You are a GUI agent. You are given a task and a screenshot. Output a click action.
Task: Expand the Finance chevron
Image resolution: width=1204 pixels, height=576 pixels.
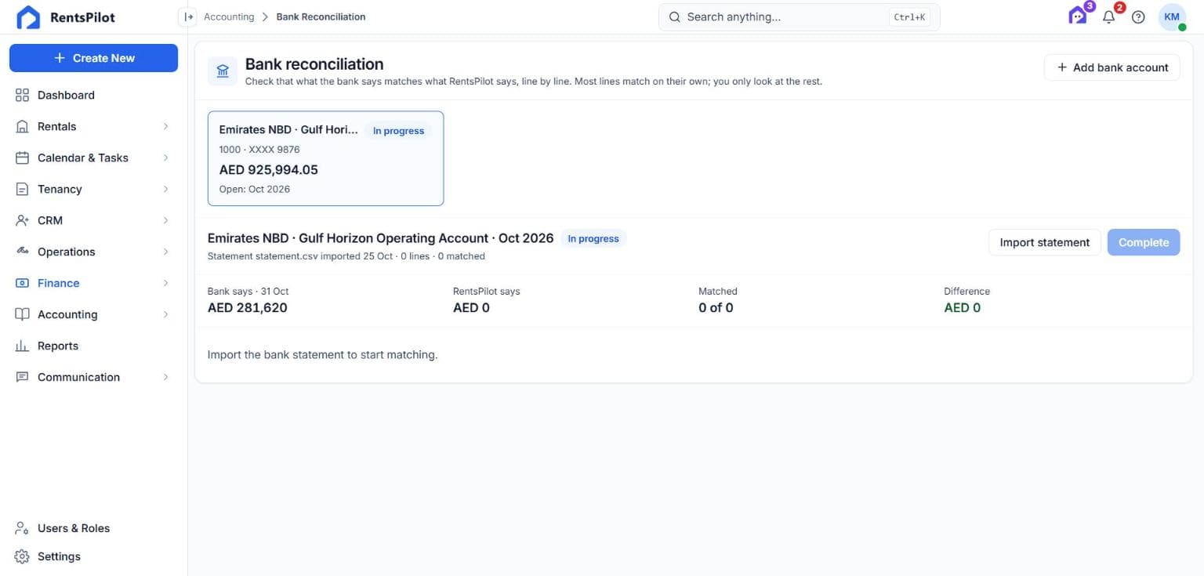click(x=165, y=283)
